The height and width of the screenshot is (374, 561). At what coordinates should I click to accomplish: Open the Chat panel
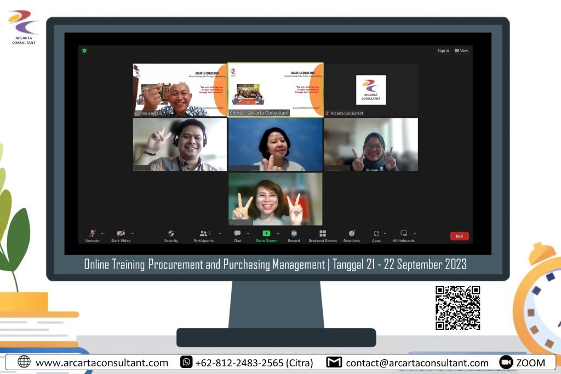pyautogui.click(x=237, y=234)
